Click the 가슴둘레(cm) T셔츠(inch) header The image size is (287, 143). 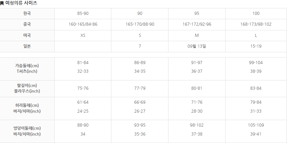pos(27,69)
